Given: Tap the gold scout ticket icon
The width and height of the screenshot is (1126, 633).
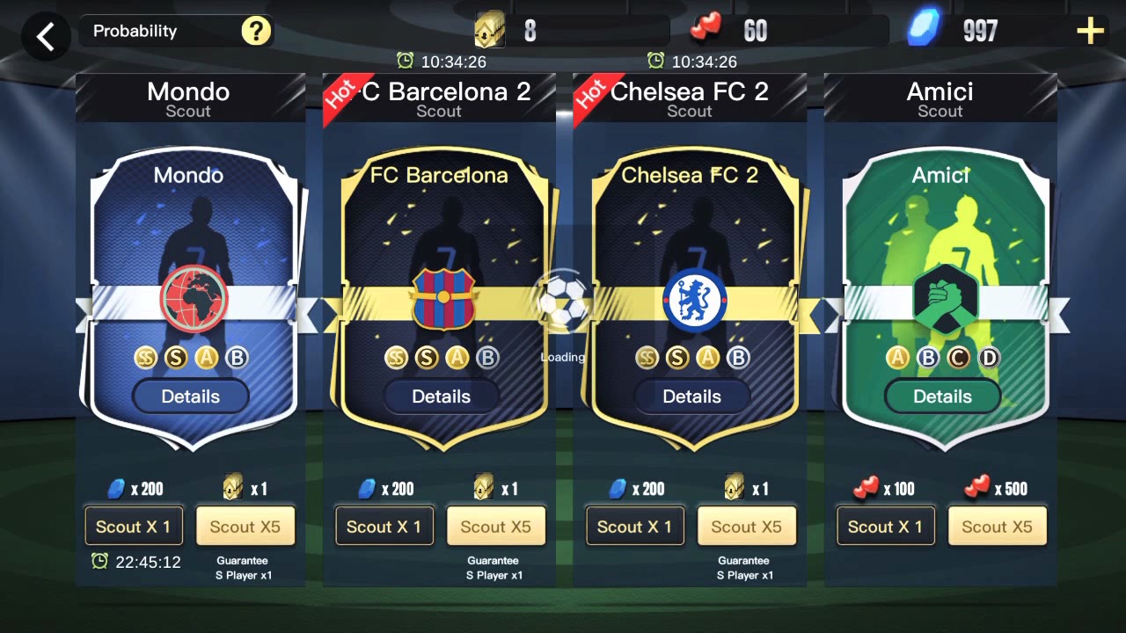Looking at the screenshot, I should pos(490,31).
